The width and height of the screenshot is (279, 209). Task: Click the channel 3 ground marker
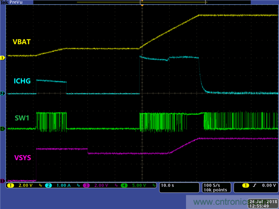pos(2,181)
